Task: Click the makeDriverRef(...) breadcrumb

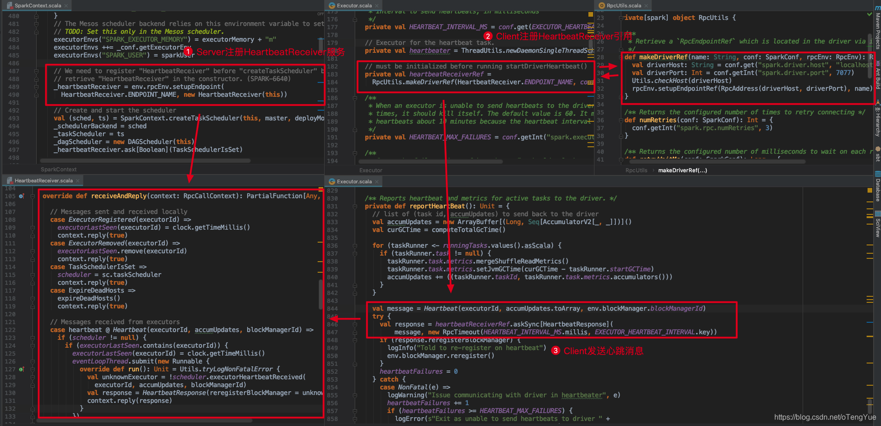Action: pyautogui.click(x=683, y=170)
